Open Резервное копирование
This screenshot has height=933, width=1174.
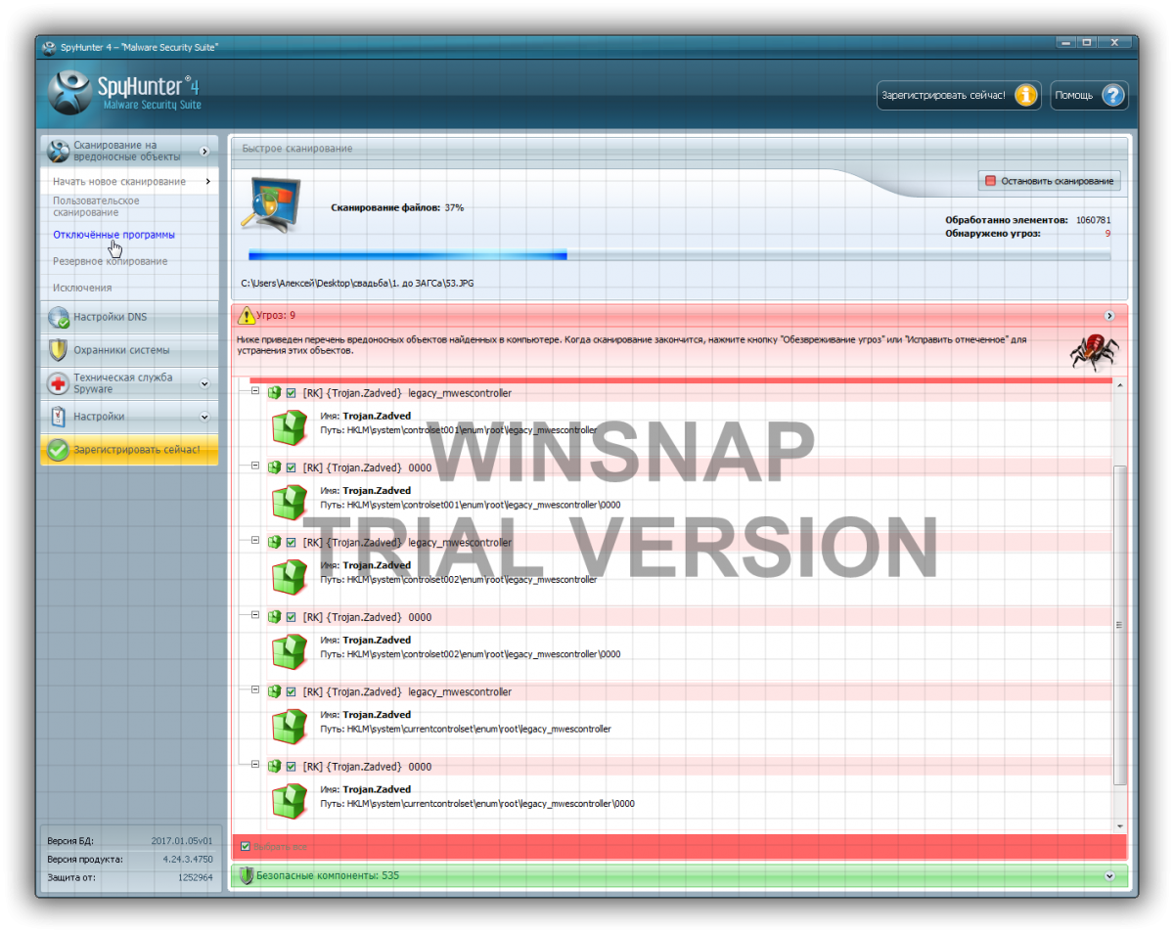tap(111, 261)
